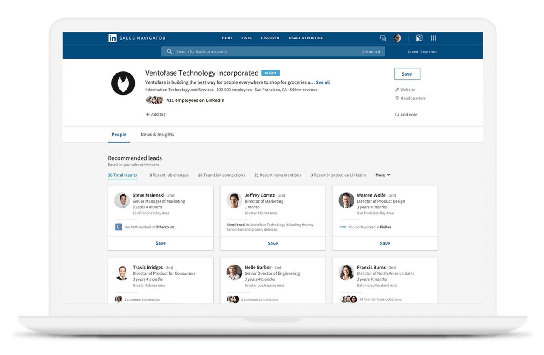
Task: Save Steve Malenski as a lead
Action: point(161,243)
